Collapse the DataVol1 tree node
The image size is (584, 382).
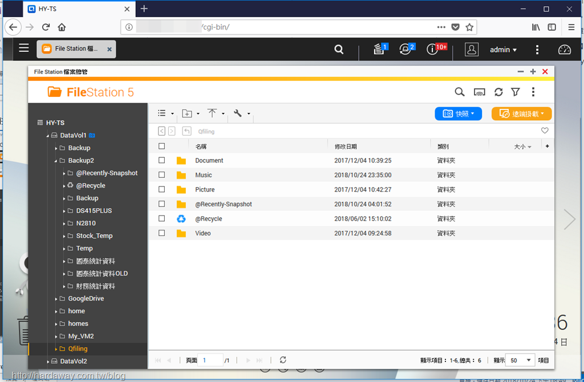pyautogui.click(x=48, y=136)
